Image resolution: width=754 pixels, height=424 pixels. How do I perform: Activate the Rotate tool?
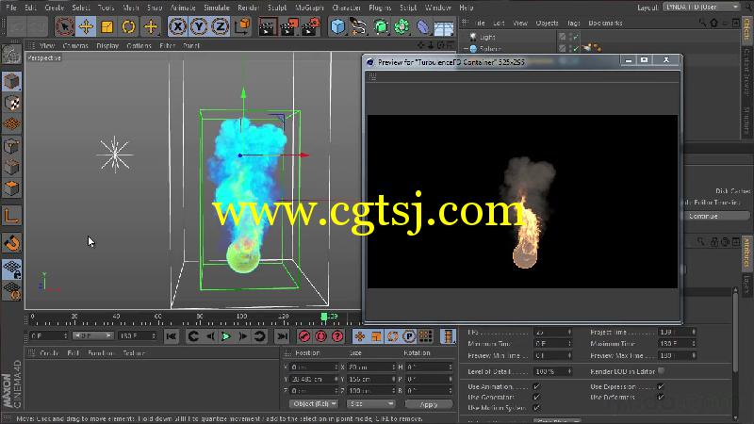[x=128, y=26]
